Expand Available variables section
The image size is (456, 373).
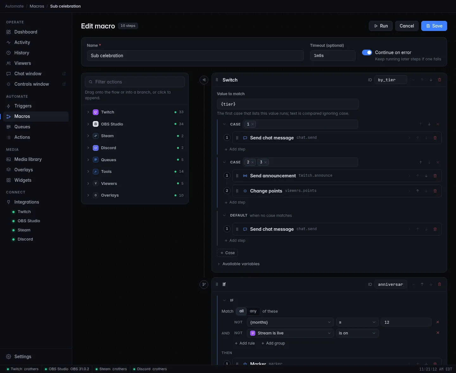click(238, 264)
